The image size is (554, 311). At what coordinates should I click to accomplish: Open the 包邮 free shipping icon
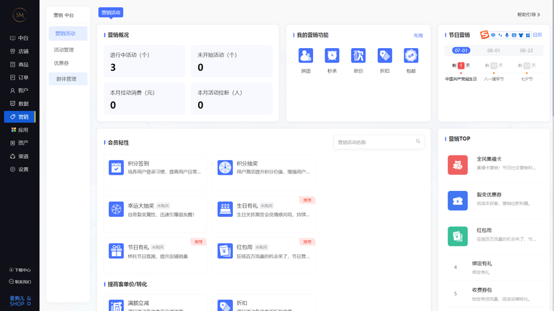411,55
